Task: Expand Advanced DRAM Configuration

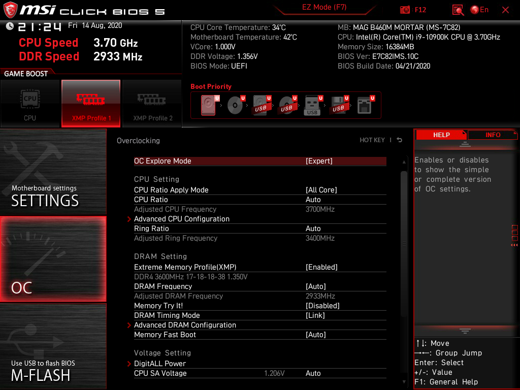Action: (x=185, y=324)
